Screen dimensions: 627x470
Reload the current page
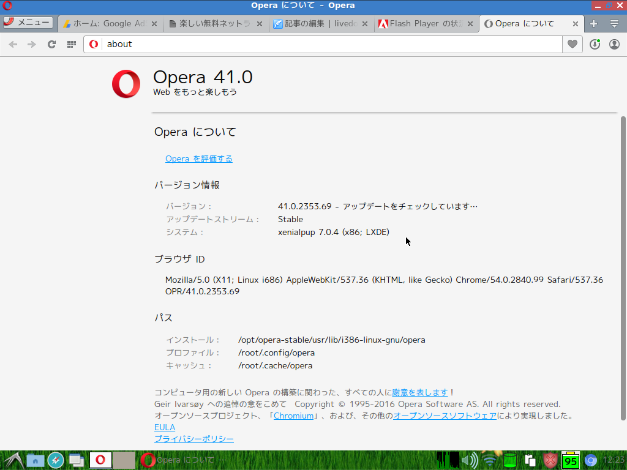[x=51, y=44]
